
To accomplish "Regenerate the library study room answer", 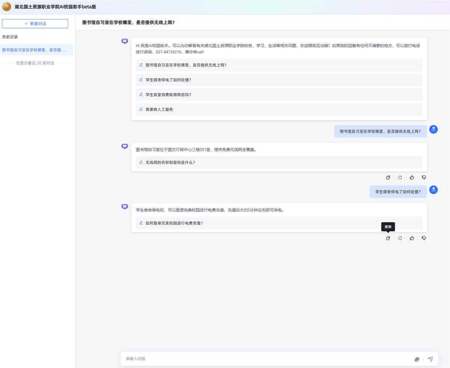I will tap(400, 177).
